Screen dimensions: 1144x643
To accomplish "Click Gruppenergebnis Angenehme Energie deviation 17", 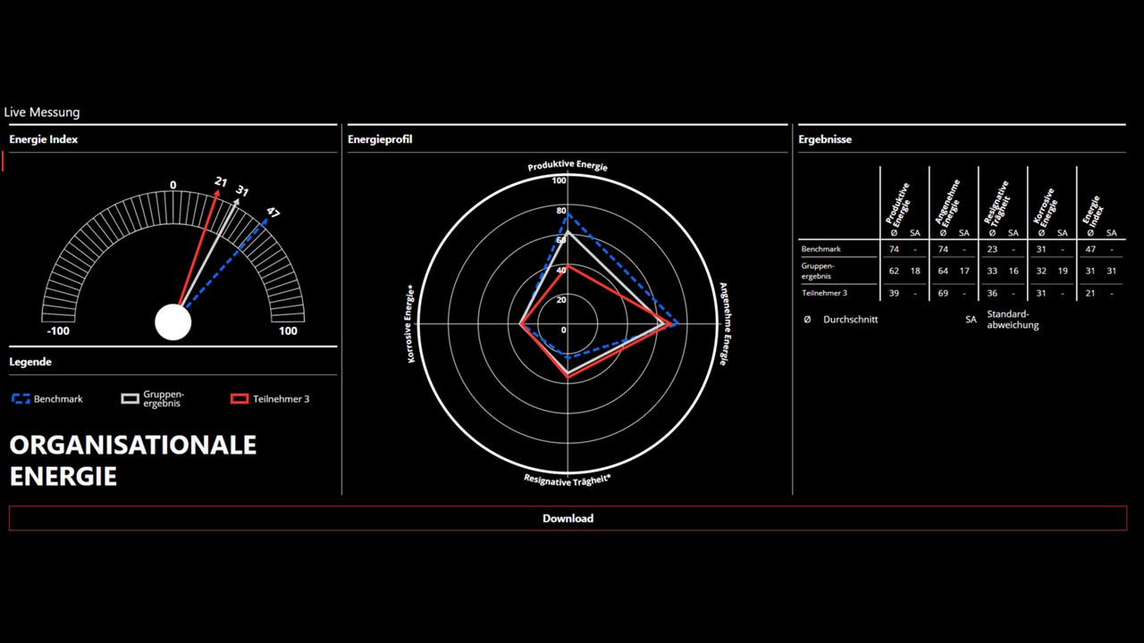I will coord(964,271).
